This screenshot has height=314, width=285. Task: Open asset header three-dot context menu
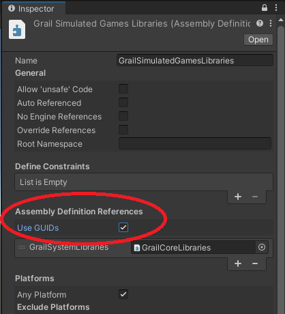(x=271, y=23)
